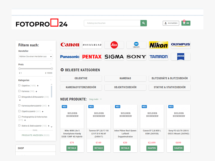Click KAUFEN for Canon EF 2,8/400 L
The image size is (215, 161).
152,148
